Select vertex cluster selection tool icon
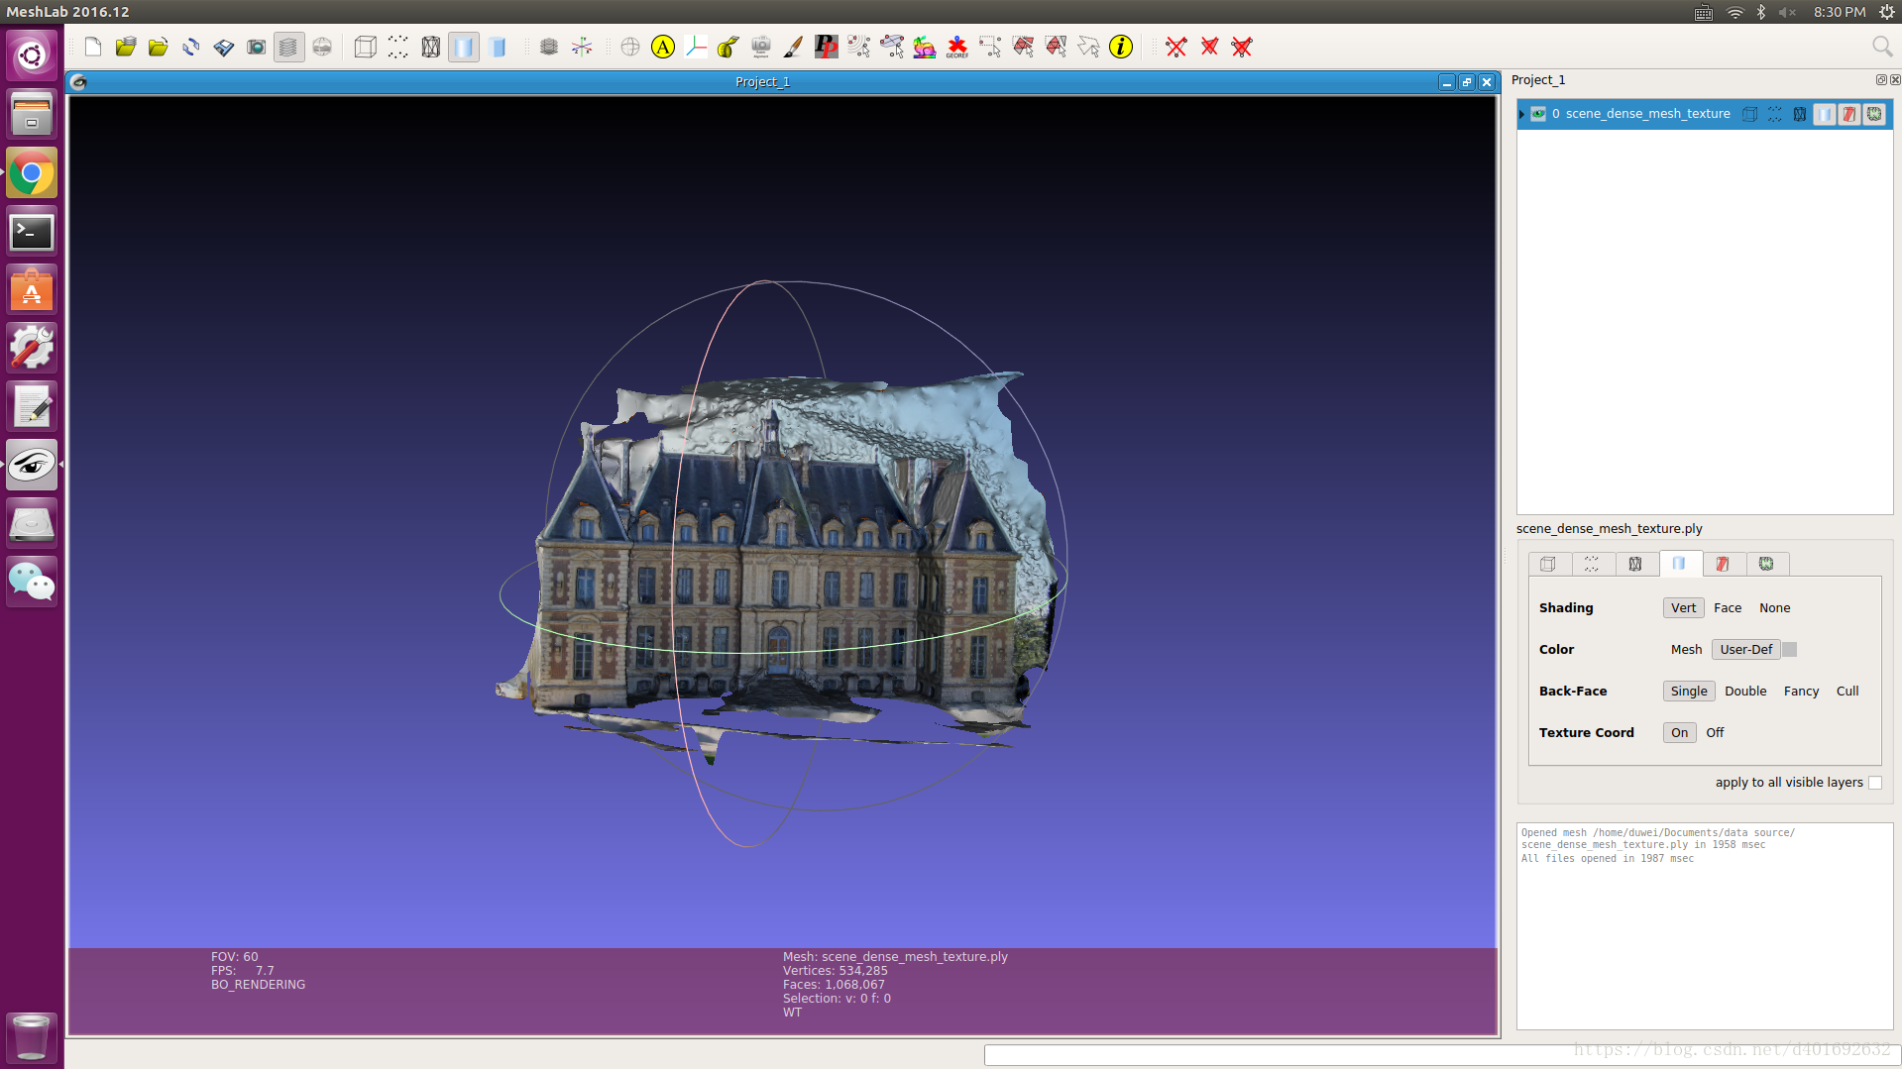 pyautogui.click(x=859, y=47)
